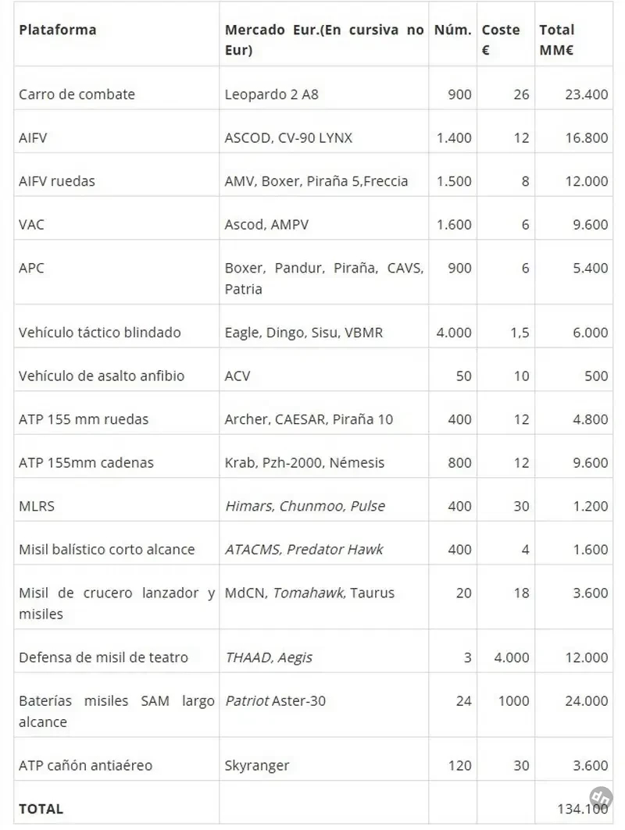625x830 pixels.
Task: Select the Plataforma column header
Action: [57, 30]
